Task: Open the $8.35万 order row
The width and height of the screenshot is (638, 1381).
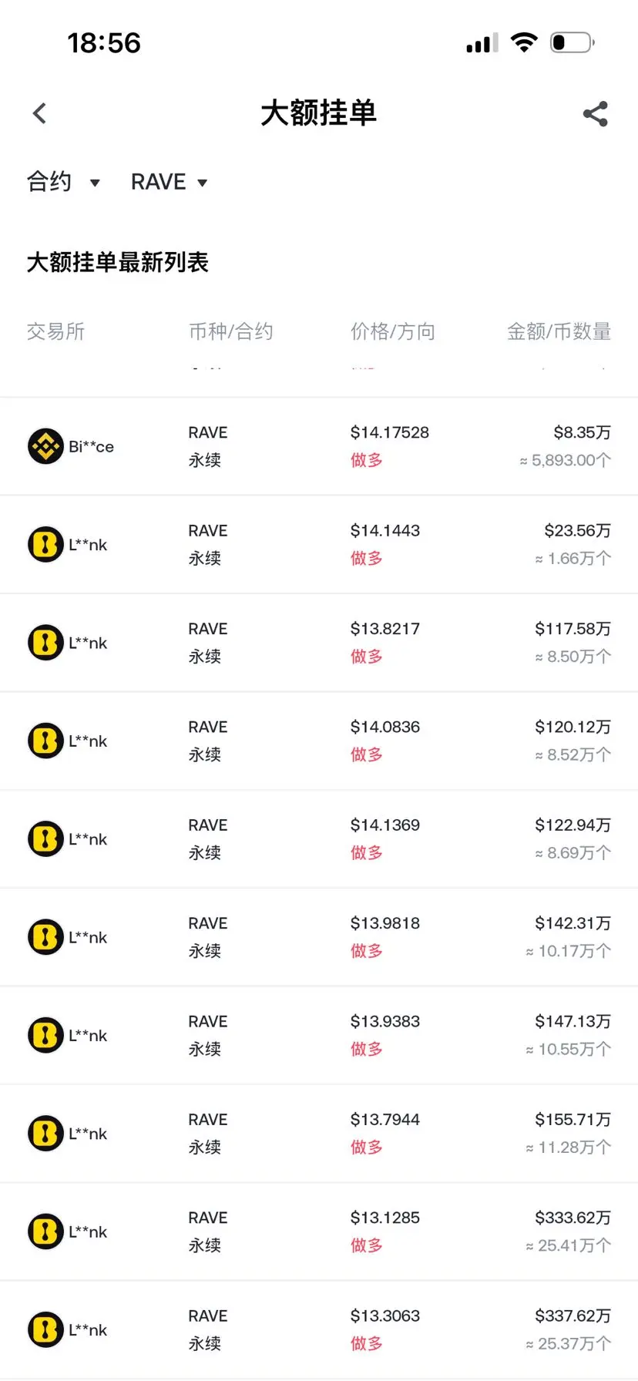Action: point(319,446)
